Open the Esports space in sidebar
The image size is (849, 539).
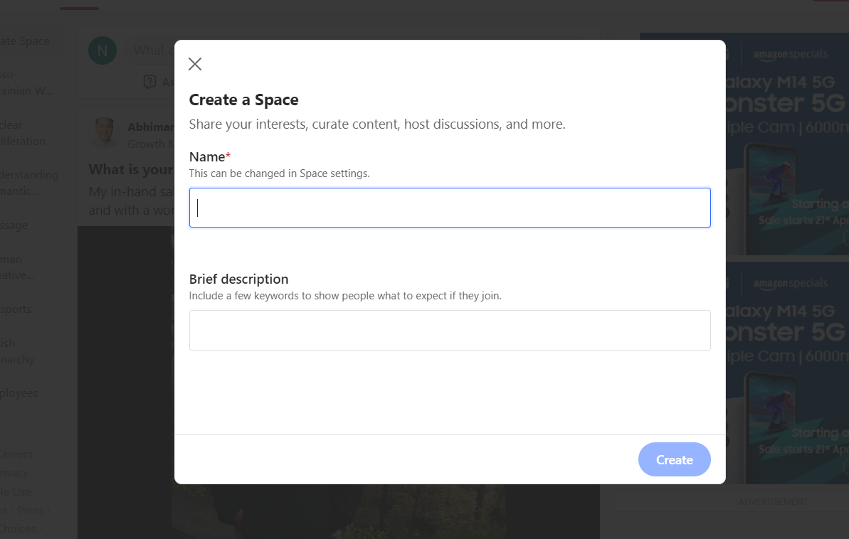(x=16, y=309)
